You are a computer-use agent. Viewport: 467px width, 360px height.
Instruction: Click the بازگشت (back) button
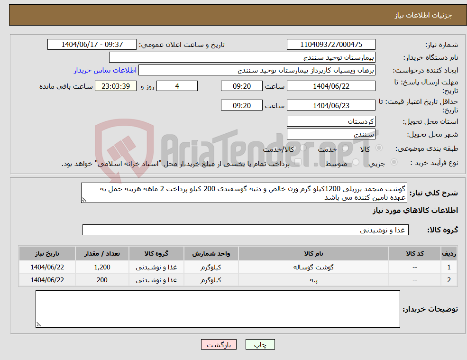(218, 344)
